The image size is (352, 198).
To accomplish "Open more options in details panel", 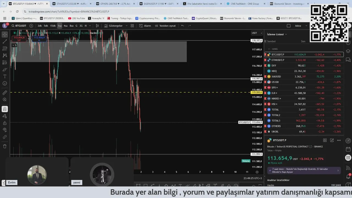I will point(339,140).
